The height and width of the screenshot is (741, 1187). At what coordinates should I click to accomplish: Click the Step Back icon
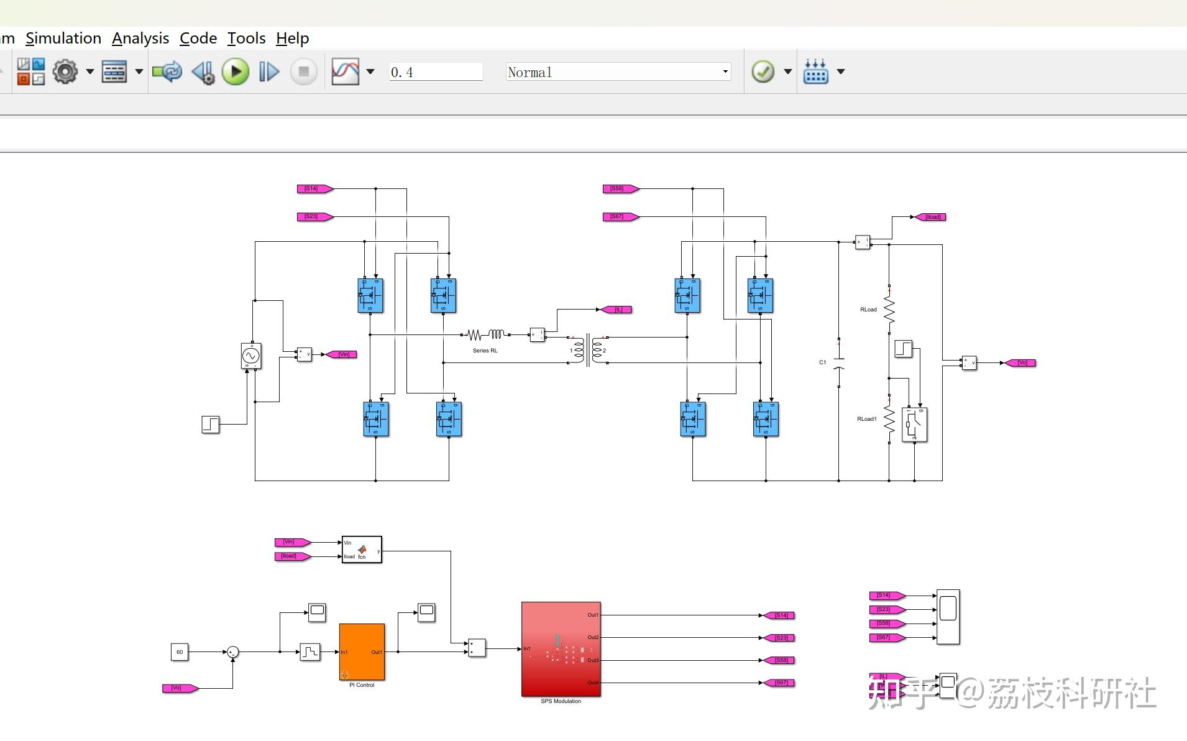(203, 72)
